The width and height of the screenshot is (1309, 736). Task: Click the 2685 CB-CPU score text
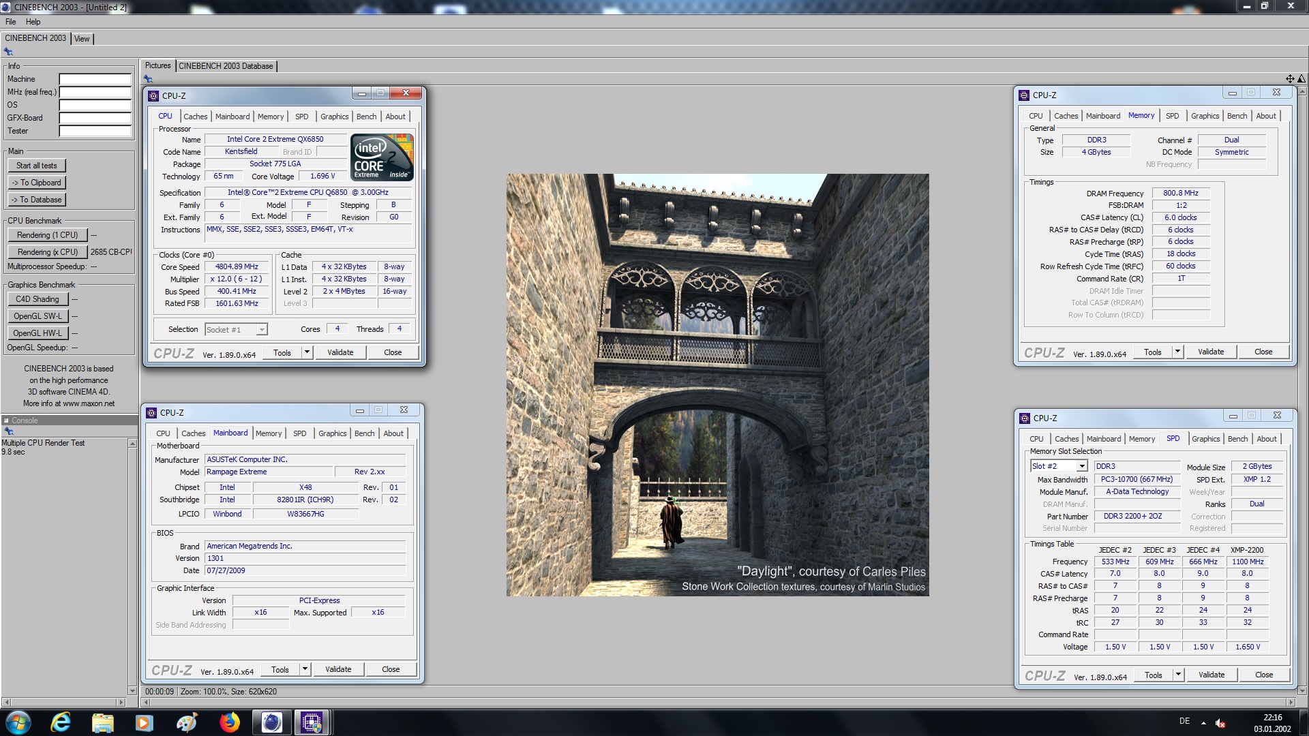111,252
